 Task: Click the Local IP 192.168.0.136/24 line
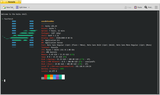click(x=66, y=66)
